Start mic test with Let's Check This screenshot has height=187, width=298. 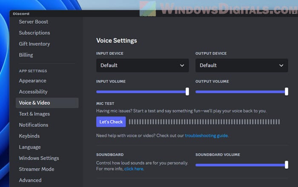111,122
